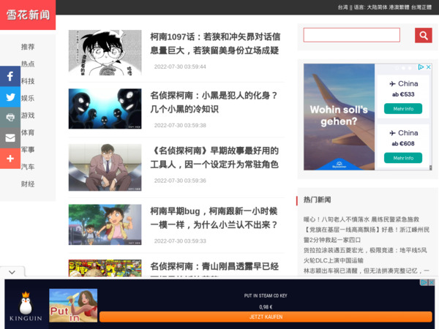Click the print icon in share bar

[x=10, y=117]
